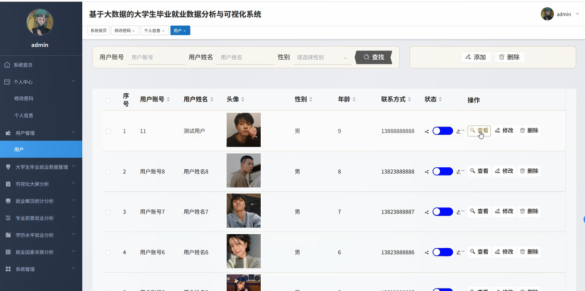The height and width of the screenshot is (291, 585).
Task: Expand 学历水平就业分析 with its chevron
Action: [x=74, y=235]
